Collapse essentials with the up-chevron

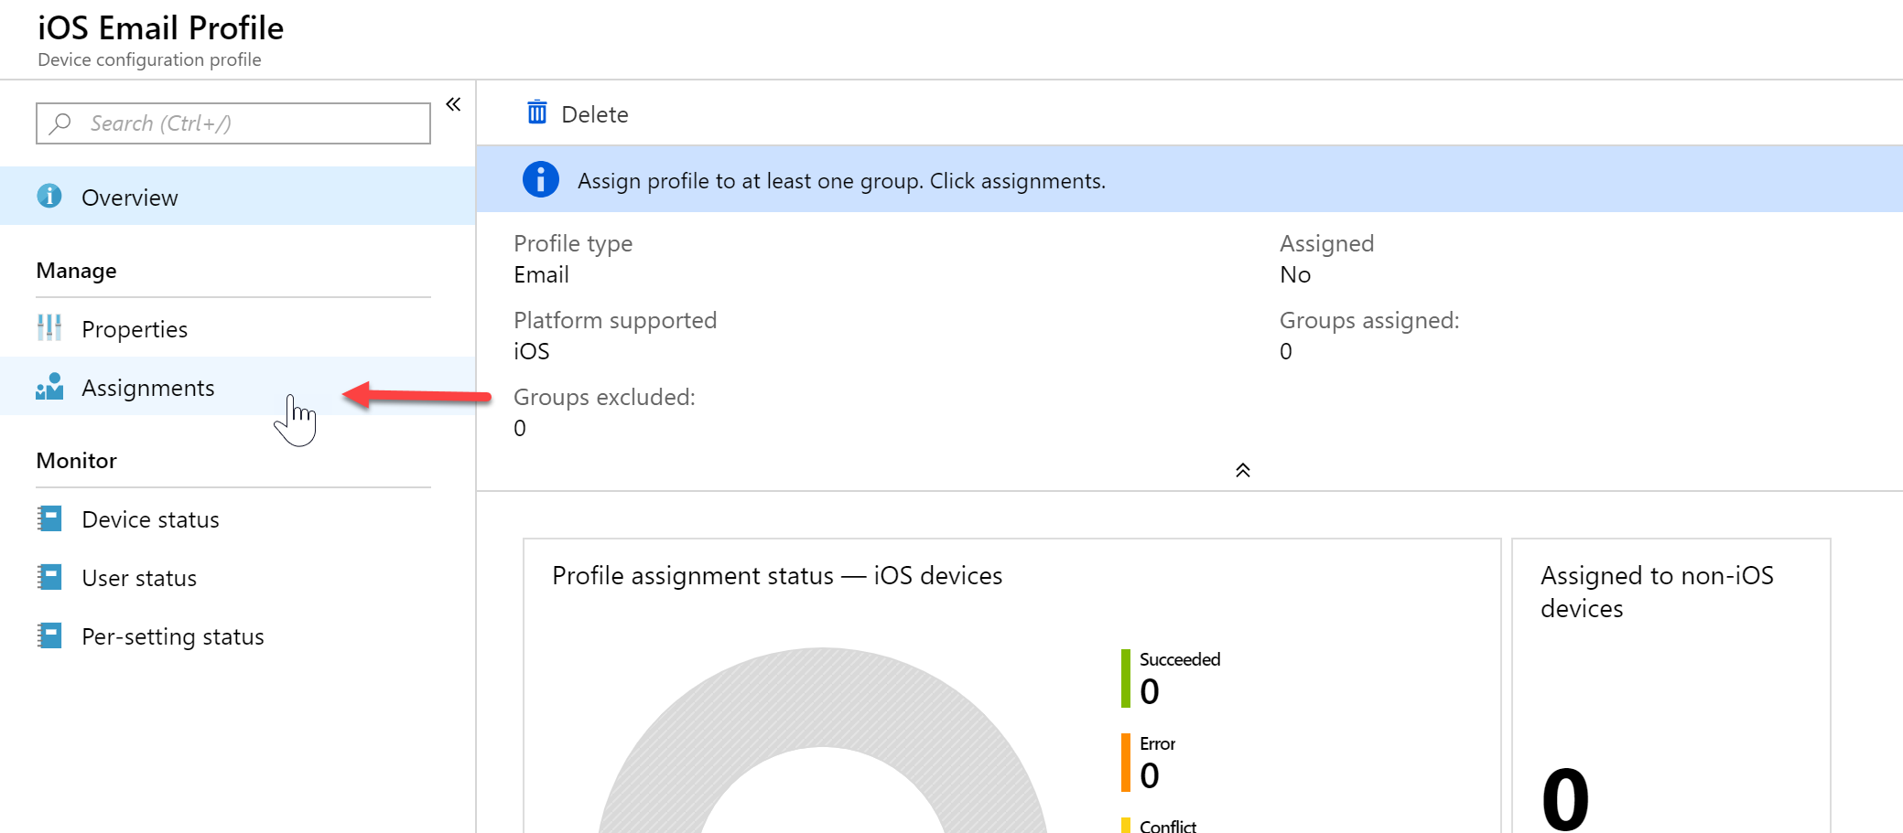1242,470
